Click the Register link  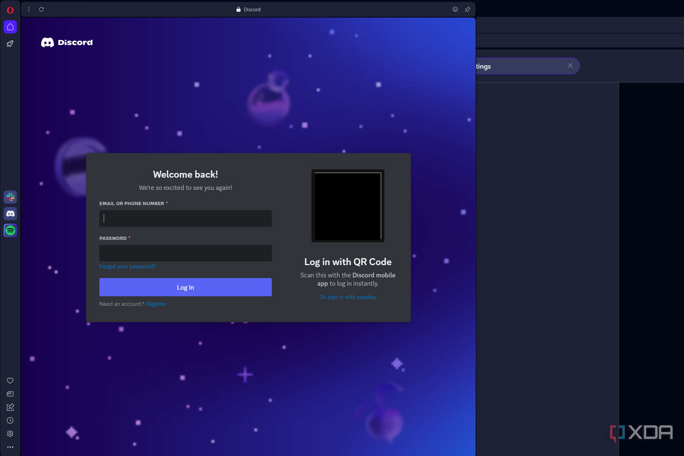tap(156, 304)
